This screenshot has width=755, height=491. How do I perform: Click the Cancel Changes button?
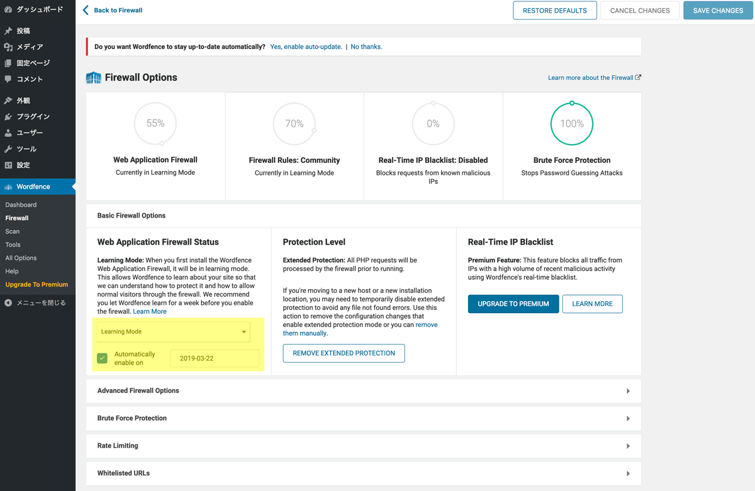pyautogui.click(x=640, y=10)
